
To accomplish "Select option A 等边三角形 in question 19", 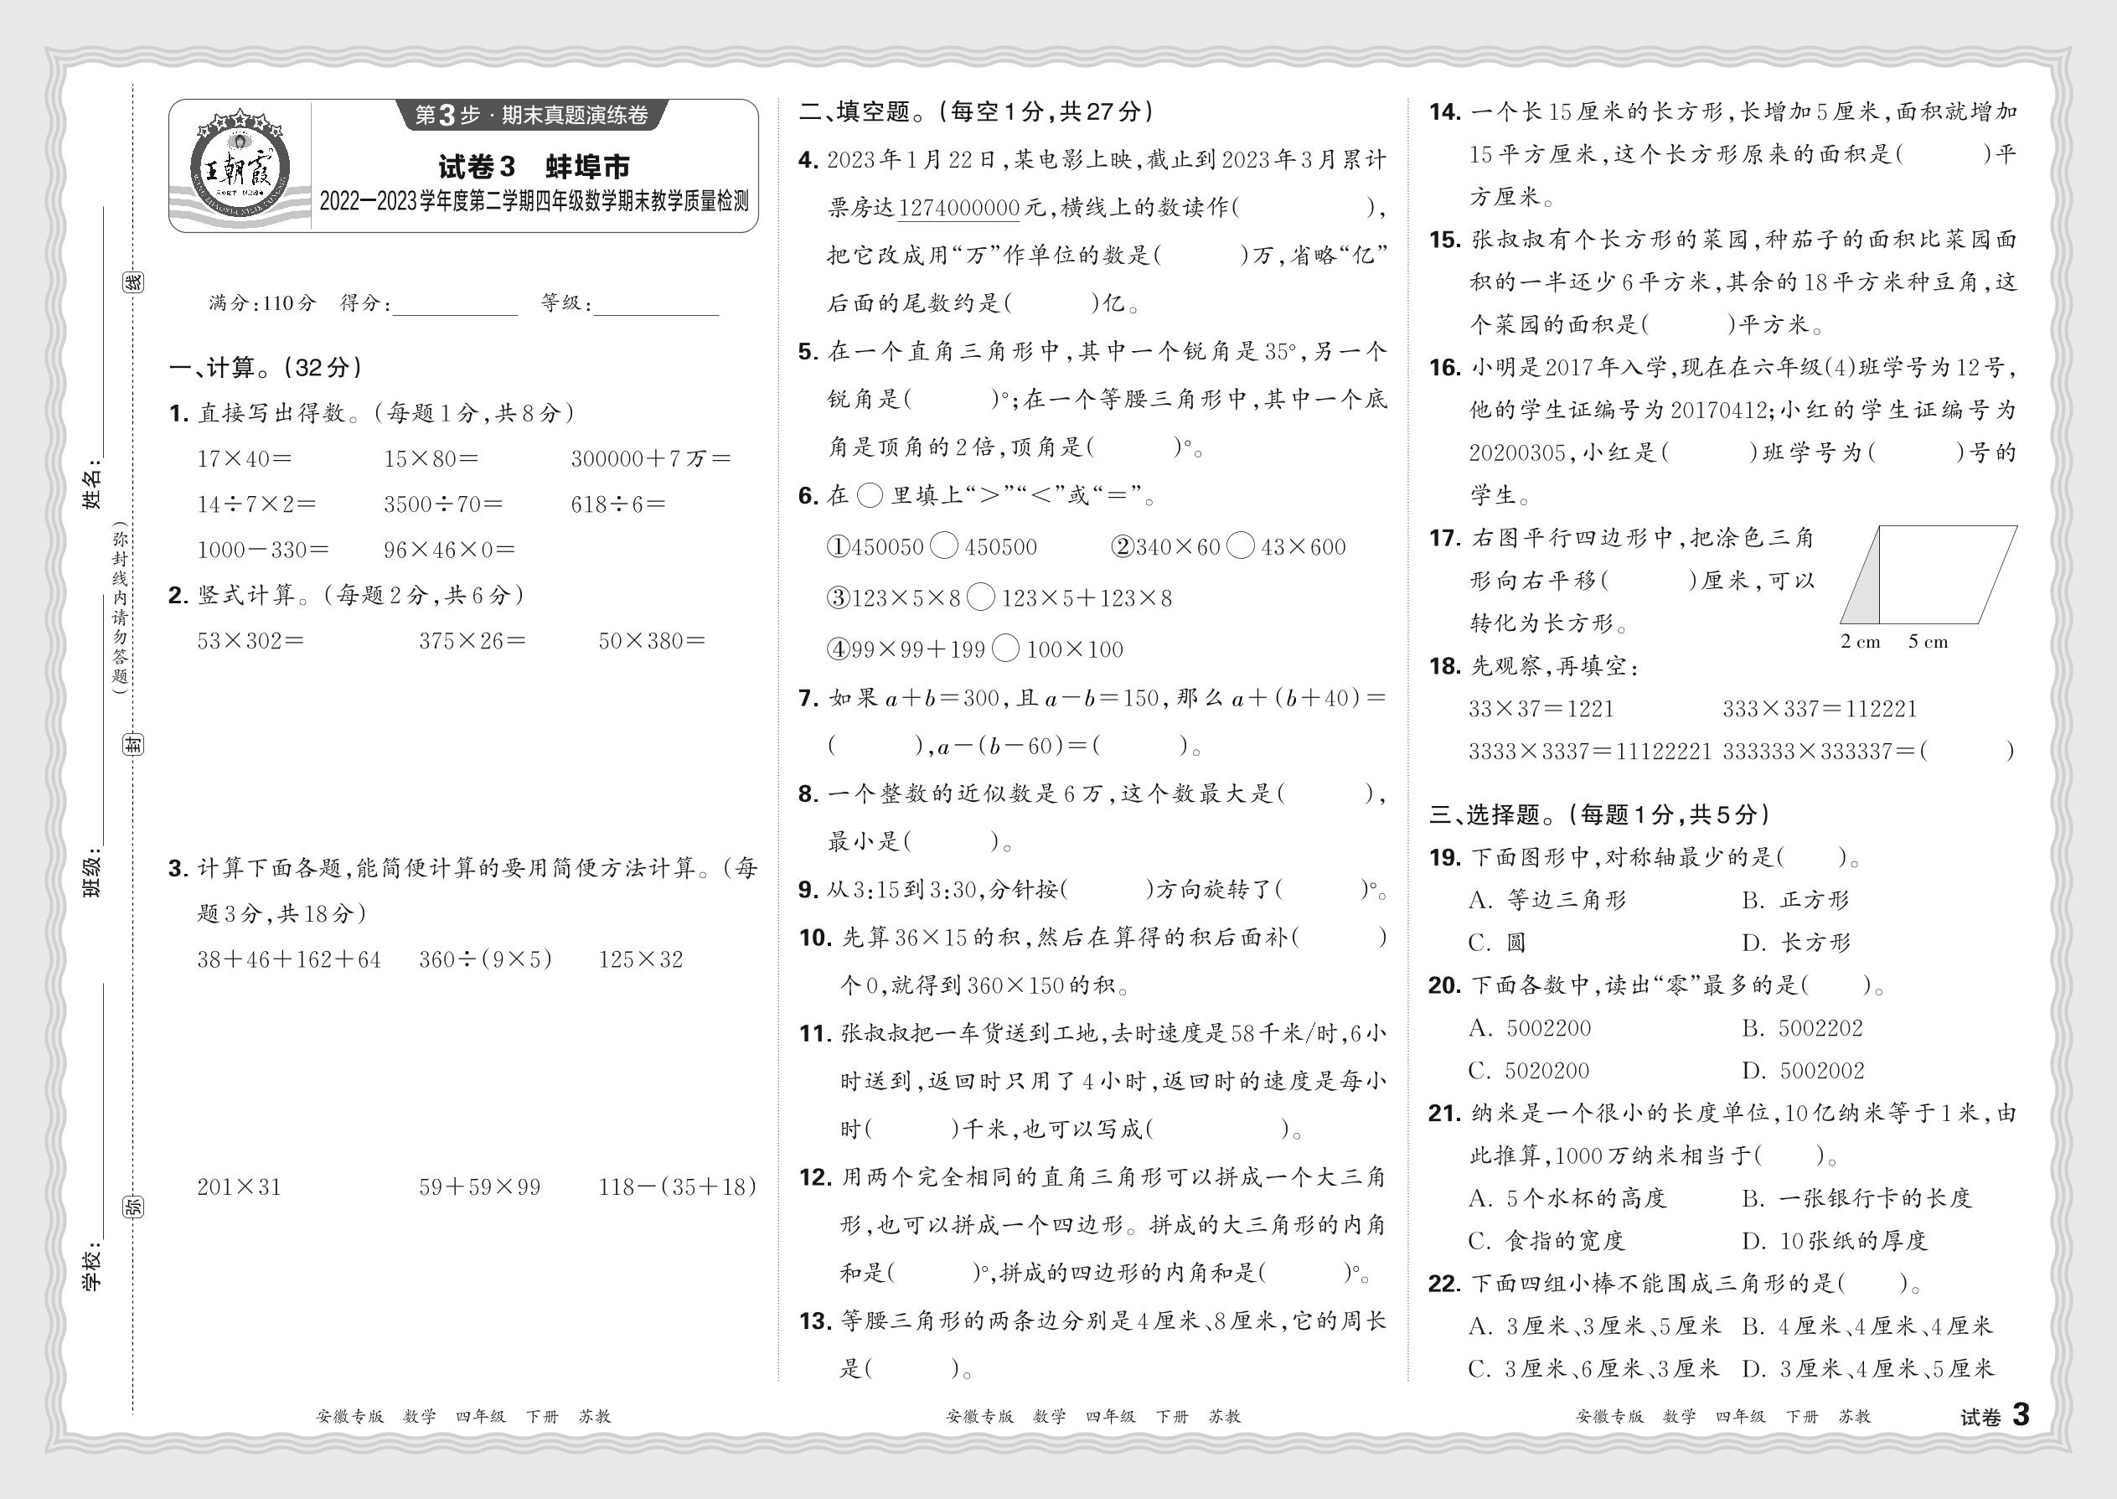I will 1546,900.
